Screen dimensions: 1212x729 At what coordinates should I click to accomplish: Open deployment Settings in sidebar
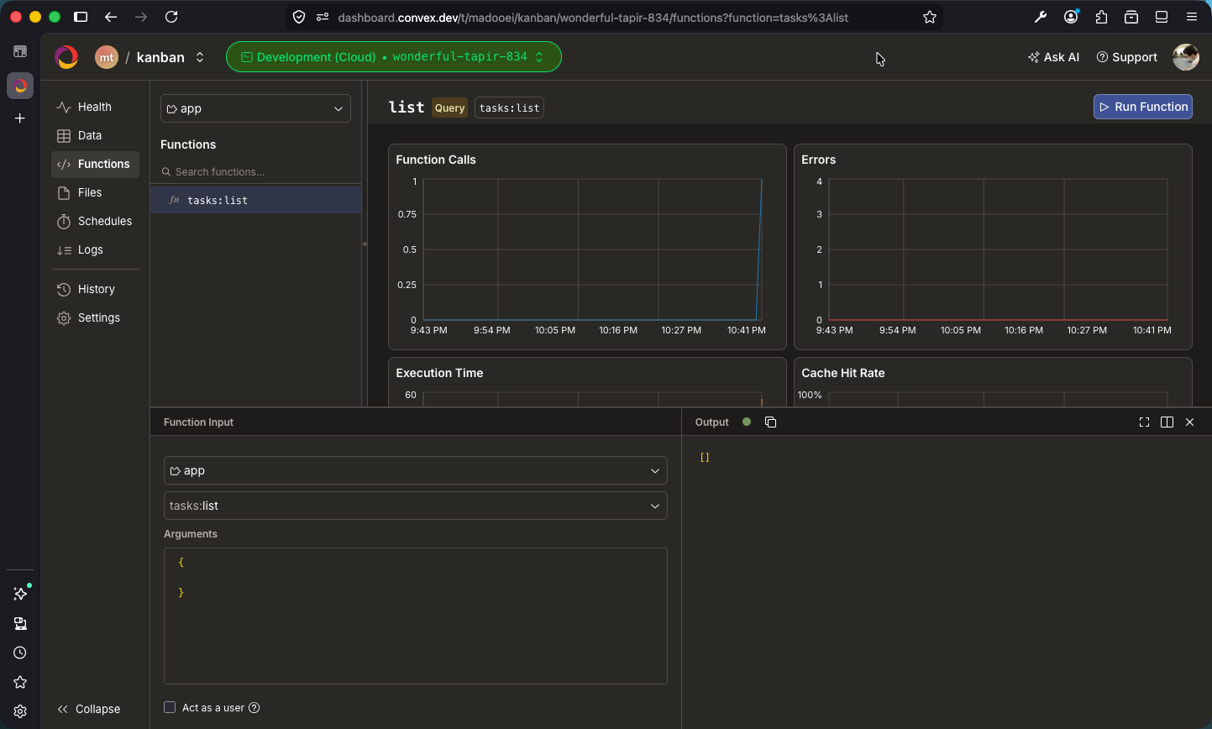coord(95,317)
